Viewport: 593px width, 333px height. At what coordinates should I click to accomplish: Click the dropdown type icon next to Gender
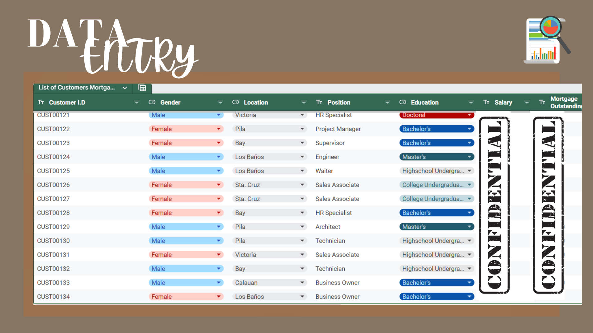[152, 102]
